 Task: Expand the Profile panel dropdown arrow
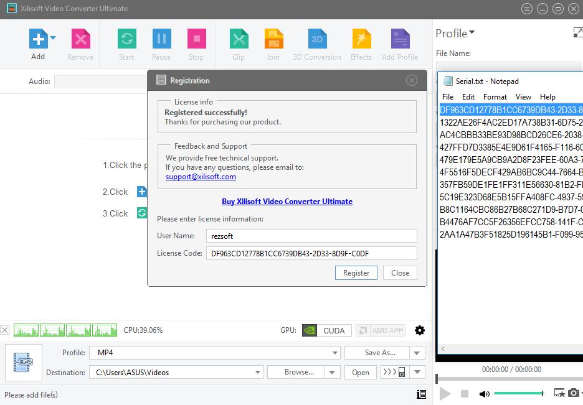click(472, 32)
